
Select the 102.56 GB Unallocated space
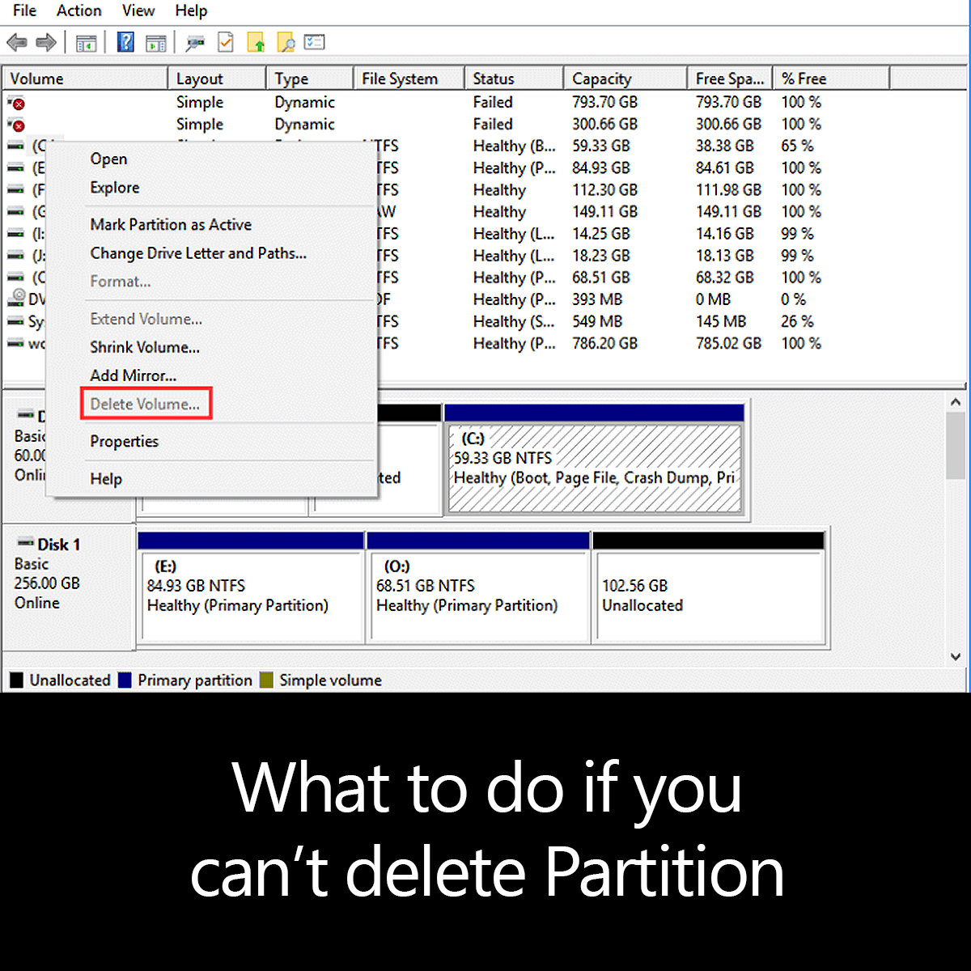coord(708,596)
